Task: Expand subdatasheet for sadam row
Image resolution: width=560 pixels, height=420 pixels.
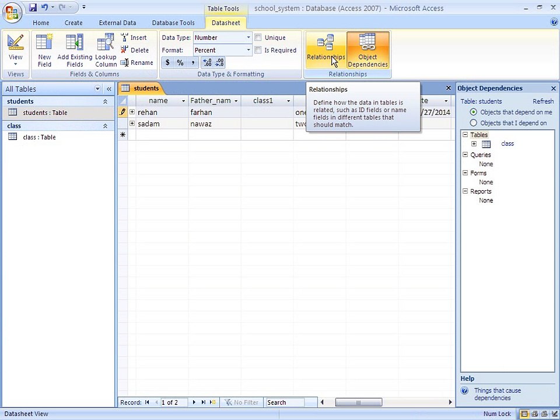Action: coord(132,123)
